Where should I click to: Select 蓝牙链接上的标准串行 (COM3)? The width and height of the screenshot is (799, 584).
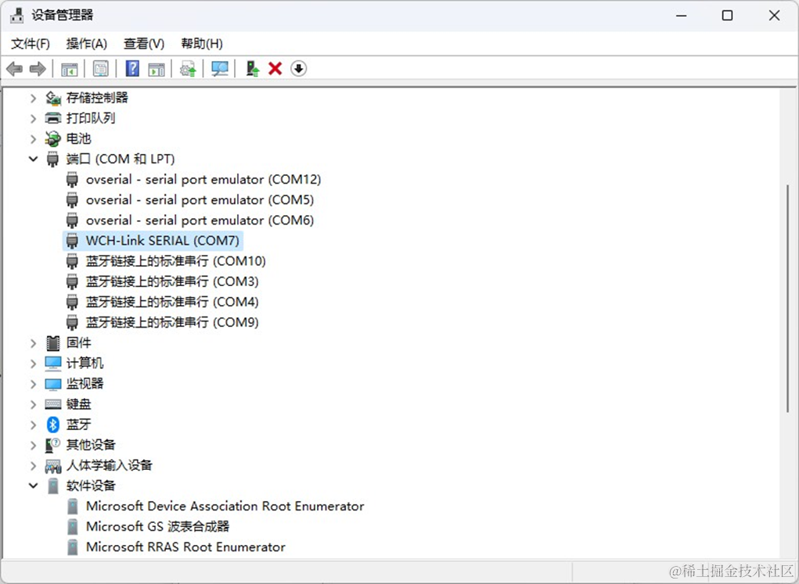172,281
